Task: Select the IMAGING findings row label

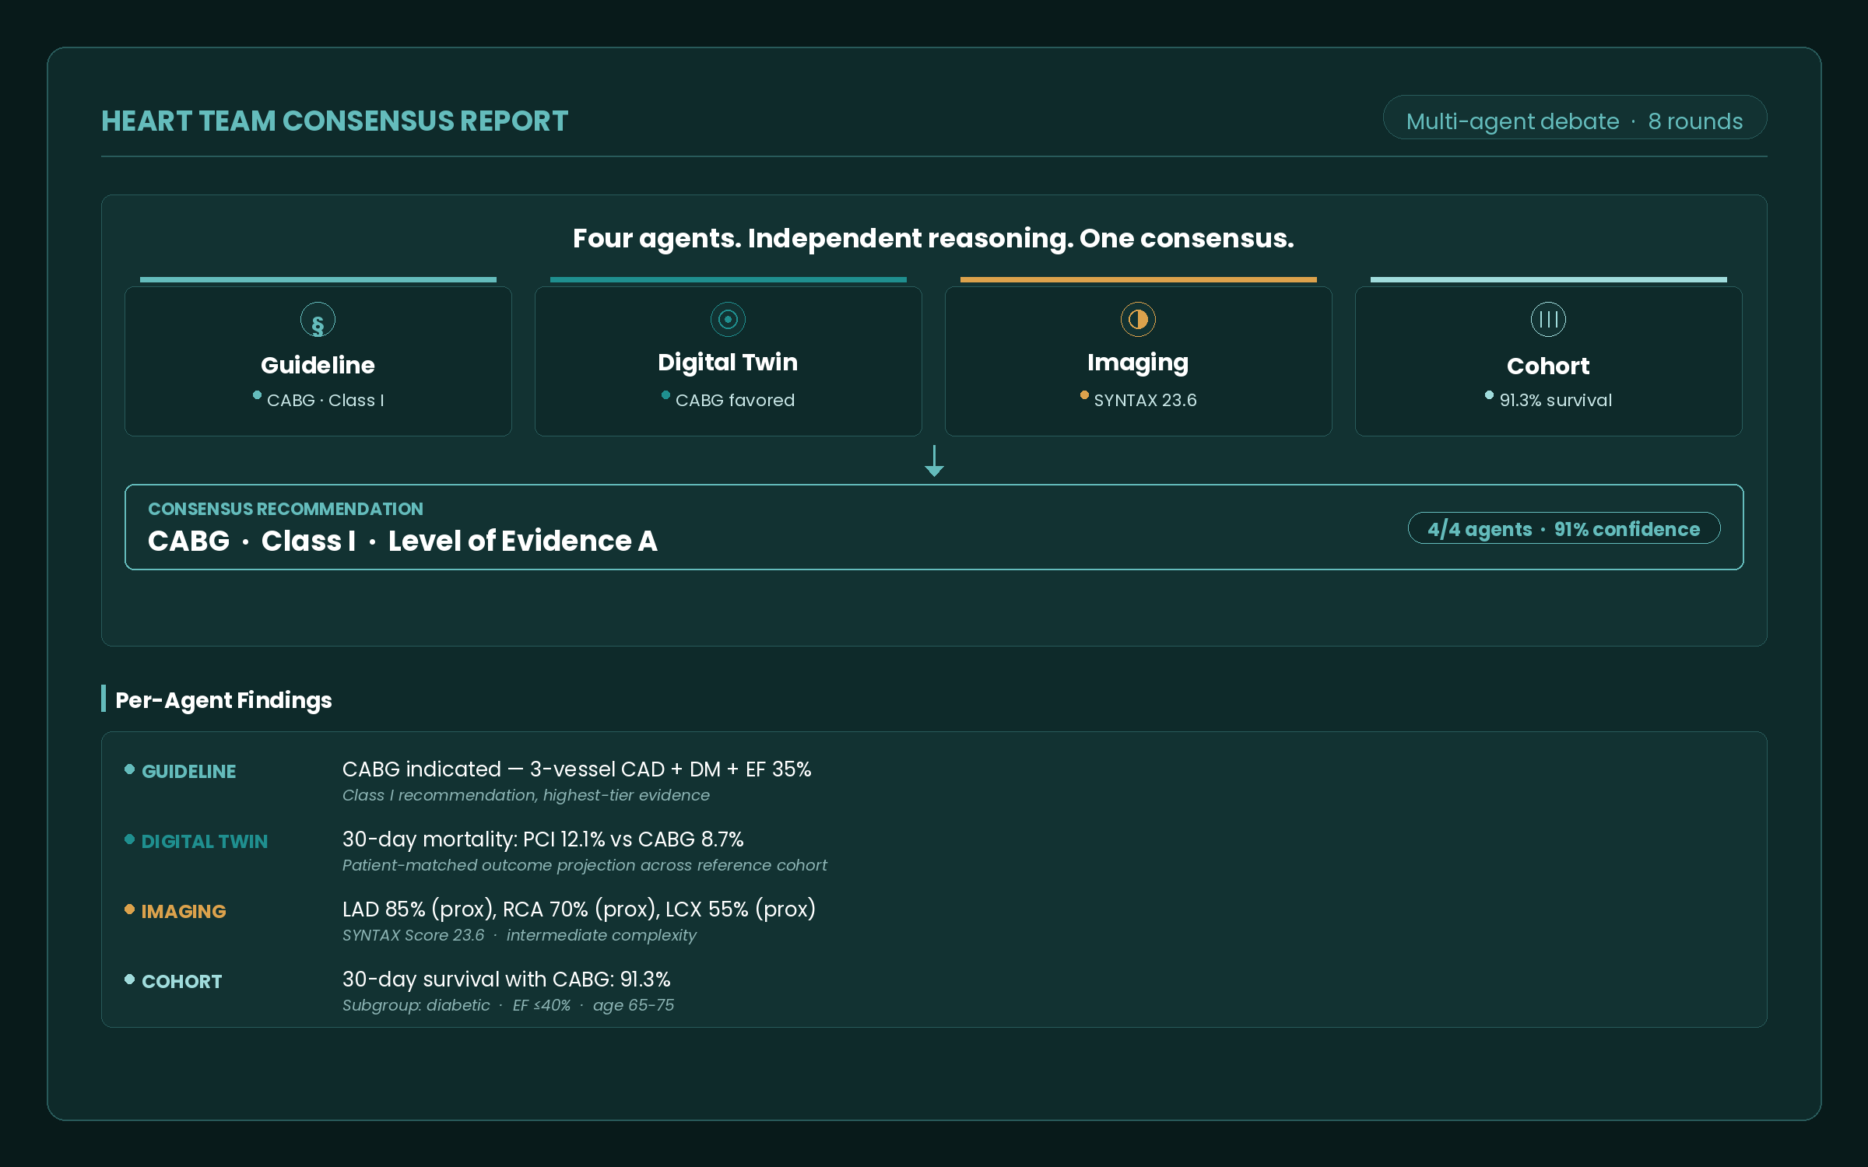Action: (184, 911)
